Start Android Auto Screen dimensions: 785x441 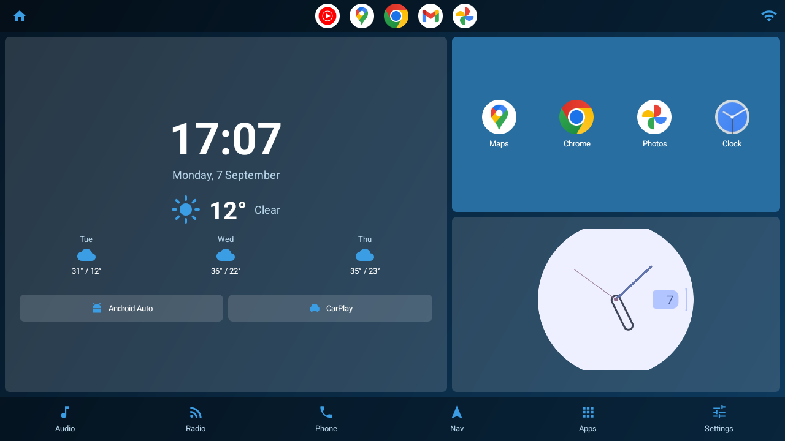pos(121,308)
